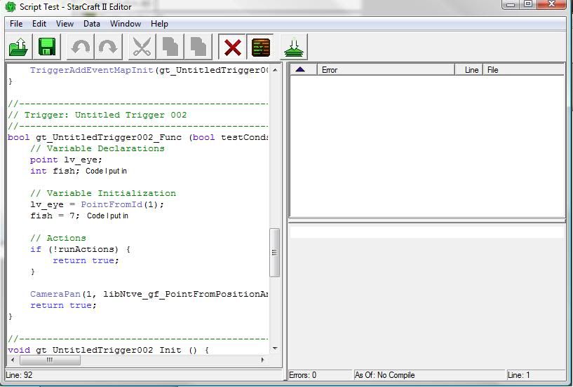Image resolution: width=573 pixels, height=387 pixels.
Task: Click the code editor's vertical scrollbar thumb
Action: point(275,253)
